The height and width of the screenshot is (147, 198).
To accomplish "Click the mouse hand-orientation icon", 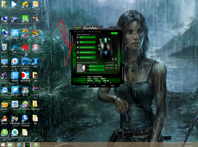I will (x=114, y=59).
